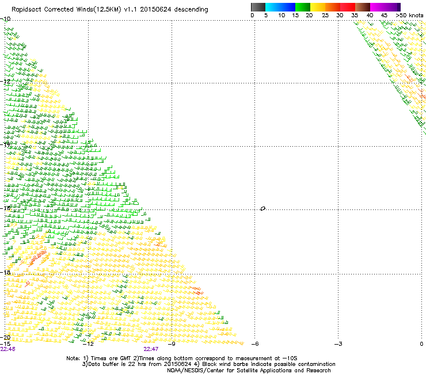Screen dimensions: 426x374
Task: Click the legend label '25'
Action: 325,16
